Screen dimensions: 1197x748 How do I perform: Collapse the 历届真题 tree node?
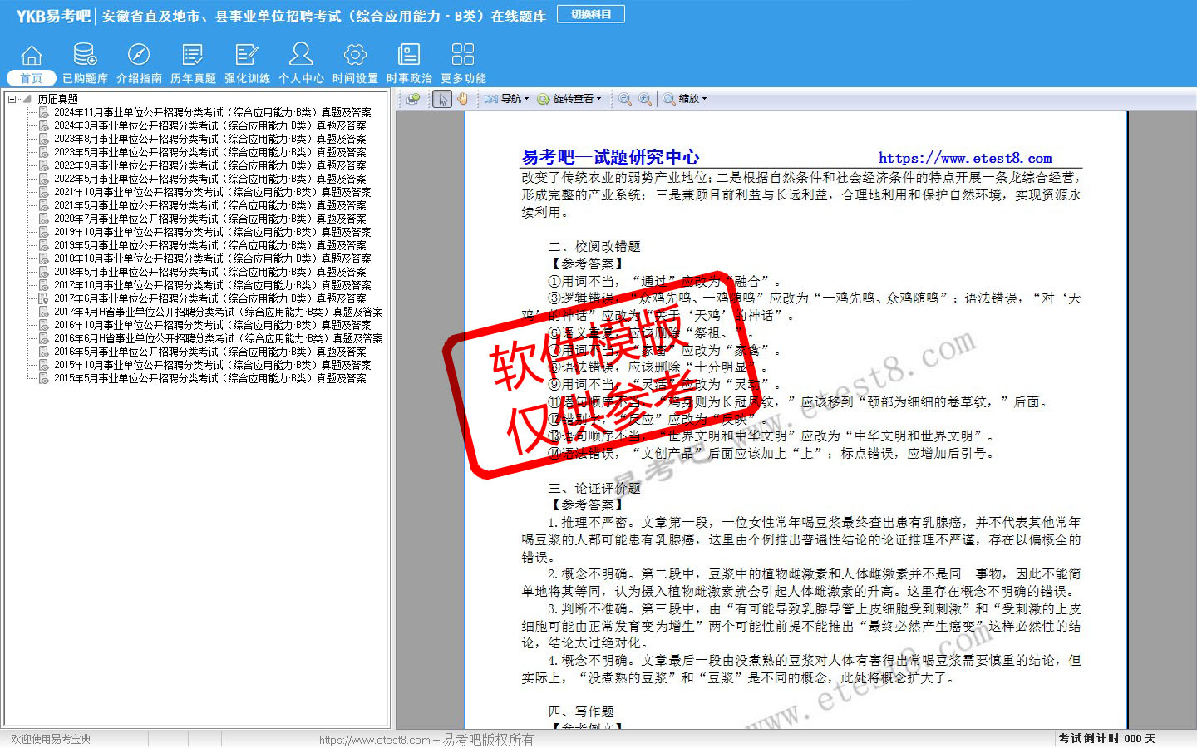click(12, 99)
